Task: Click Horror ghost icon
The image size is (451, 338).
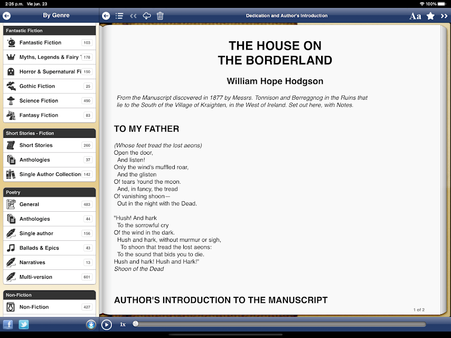Action: (x=11, y=72)
